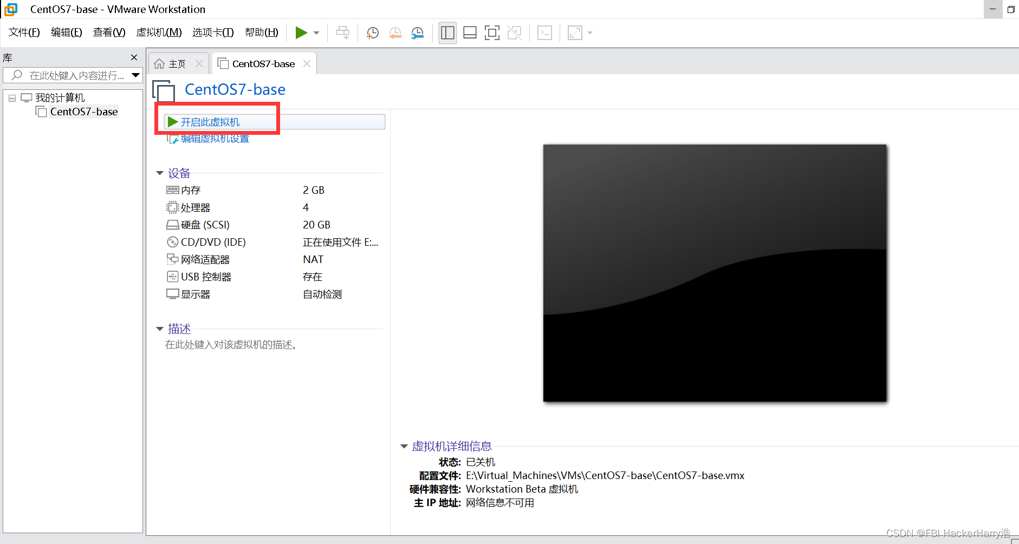1019x544 pixels.
Task: Click the hard disk icon
Action: (173, 225)
